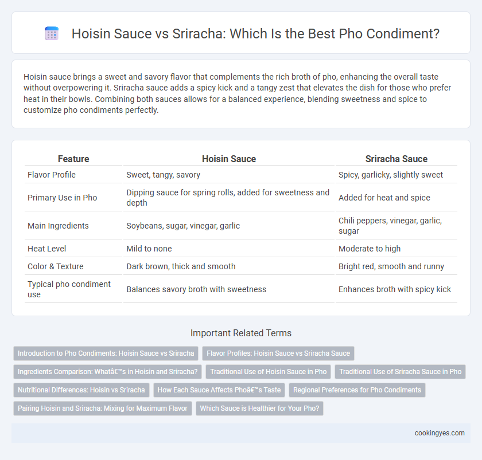Open Flavor Profiles: Hoisin vs Sriracha Sauce tag
This screenshot has width=482, height=460.
[x=278, y=353]
